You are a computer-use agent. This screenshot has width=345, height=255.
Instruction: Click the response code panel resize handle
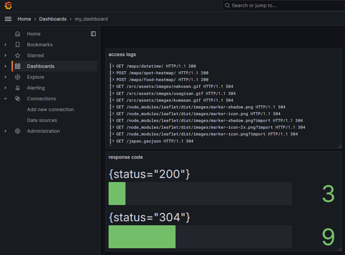340,249
